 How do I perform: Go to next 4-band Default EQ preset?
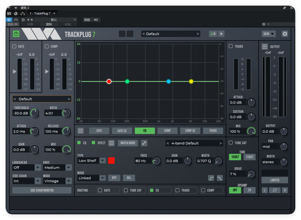click(x=221, y=143)
